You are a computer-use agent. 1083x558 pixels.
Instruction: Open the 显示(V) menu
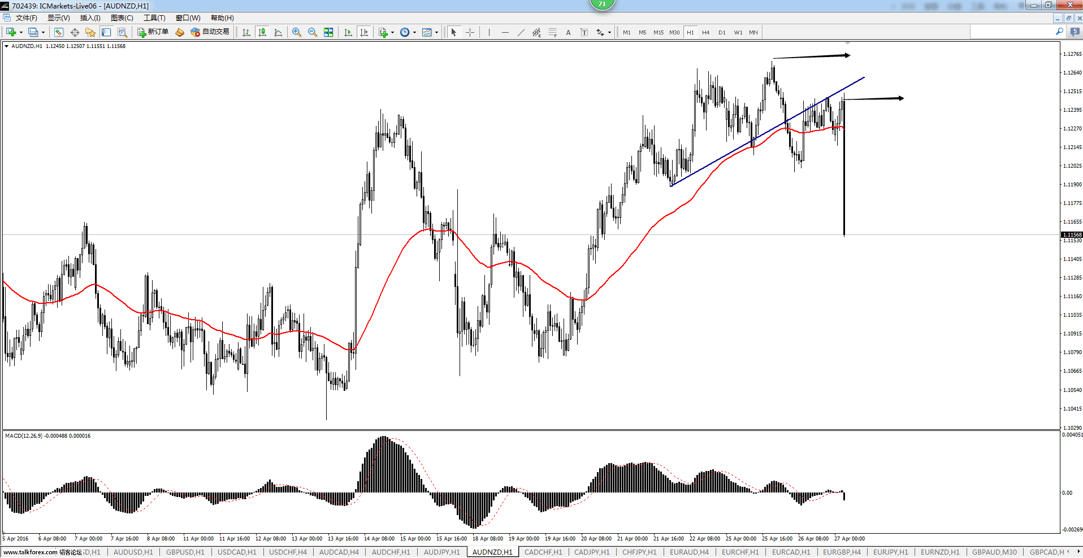[58, 18]
